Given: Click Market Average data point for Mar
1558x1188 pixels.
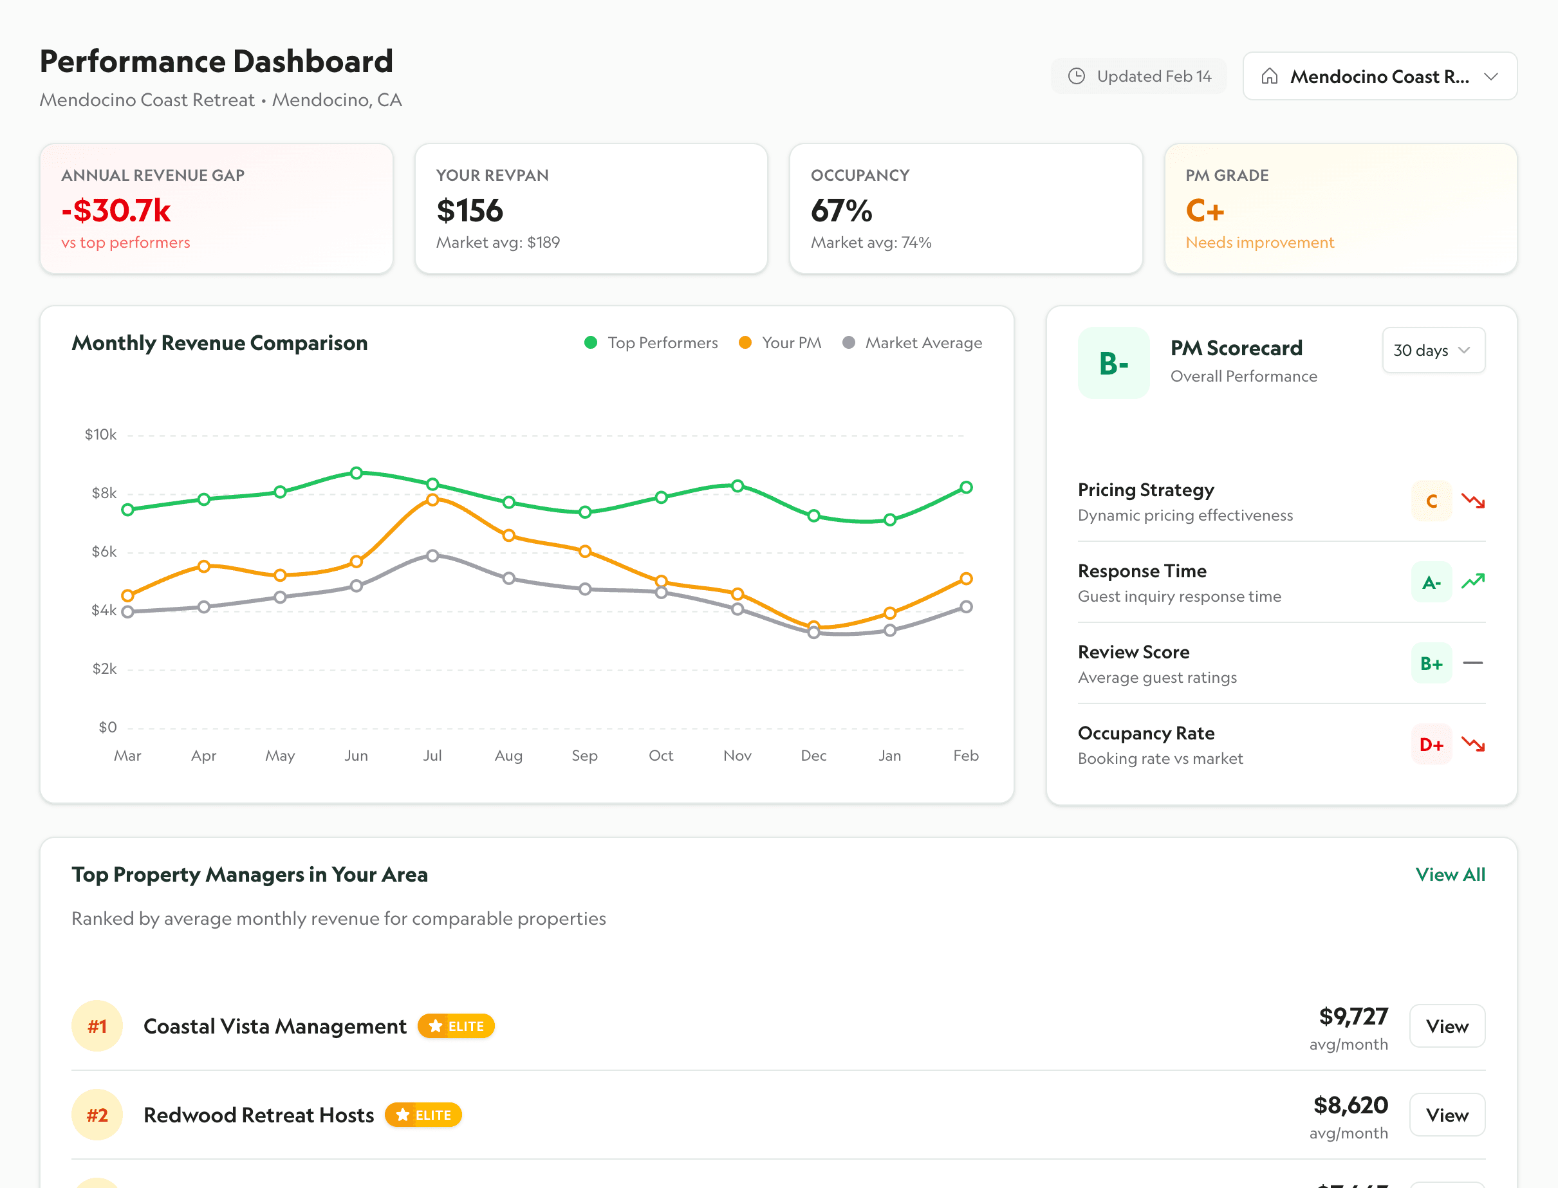Looking at the screenshot, I should click(x=127, y=613).
